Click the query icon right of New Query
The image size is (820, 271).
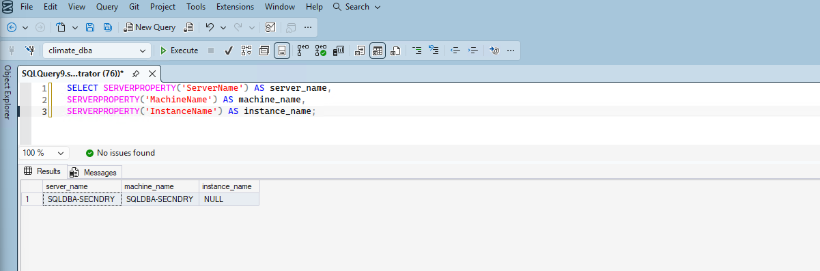[189, 27]
